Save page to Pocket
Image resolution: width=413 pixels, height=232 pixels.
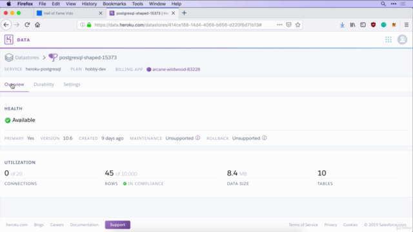coord(288,24)
